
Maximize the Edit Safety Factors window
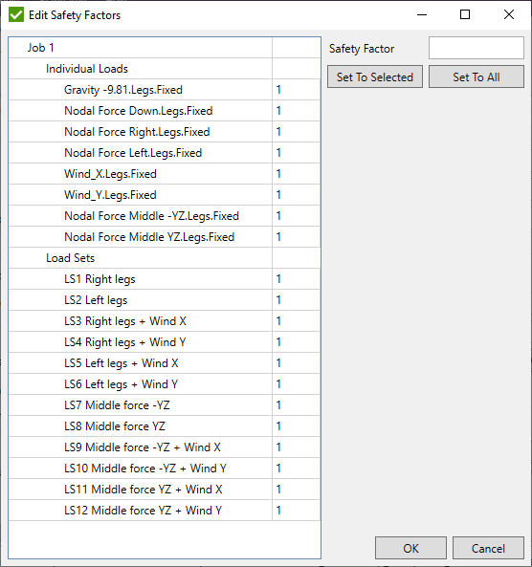[465, 15]
